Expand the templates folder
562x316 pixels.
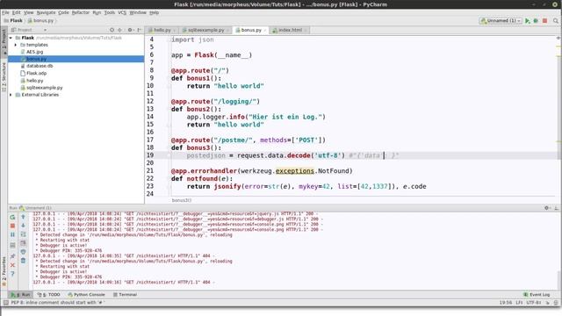point(16,45)
